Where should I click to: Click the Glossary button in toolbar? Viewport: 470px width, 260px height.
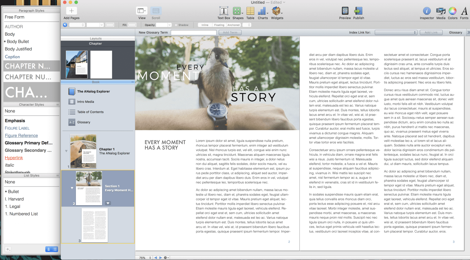[455, 32]
